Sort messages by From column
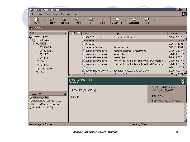The image size is (190, 142). pos(97,33)
